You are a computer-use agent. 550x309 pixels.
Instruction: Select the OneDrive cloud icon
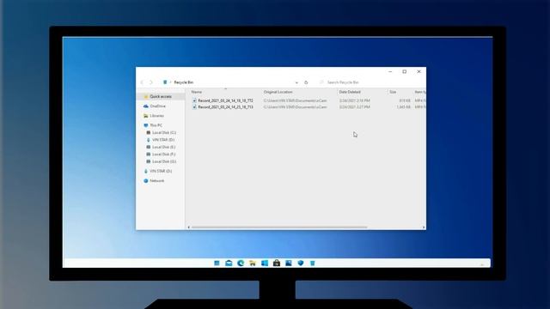(x=146, y=106)
